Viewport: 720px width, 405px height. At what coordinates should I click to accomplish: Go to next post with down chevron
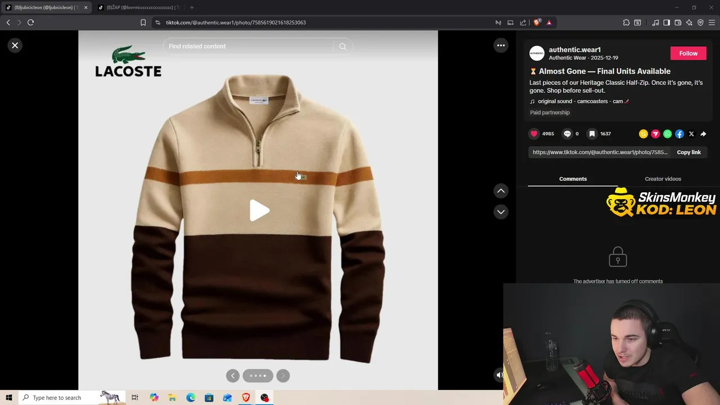pos(501,212)
